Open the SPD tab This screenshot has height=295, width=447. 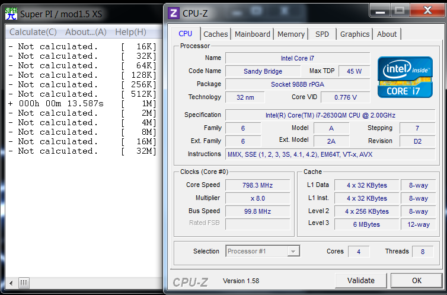click(322, 34)
